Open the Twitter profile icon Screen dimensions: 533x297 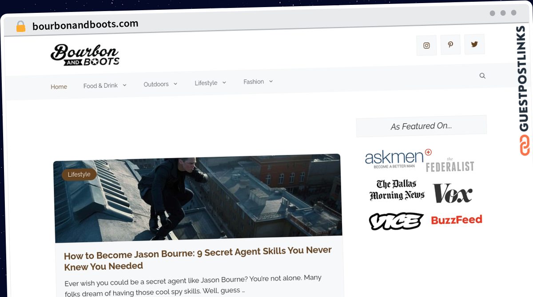[x=474, y=44]
